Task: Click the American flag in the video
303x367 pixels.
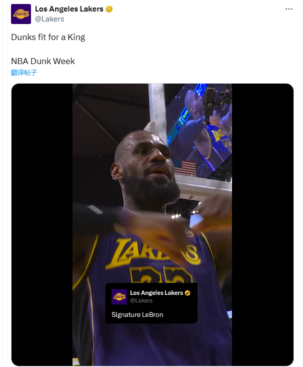Action: pyautogui.click(x=183, y=167)
